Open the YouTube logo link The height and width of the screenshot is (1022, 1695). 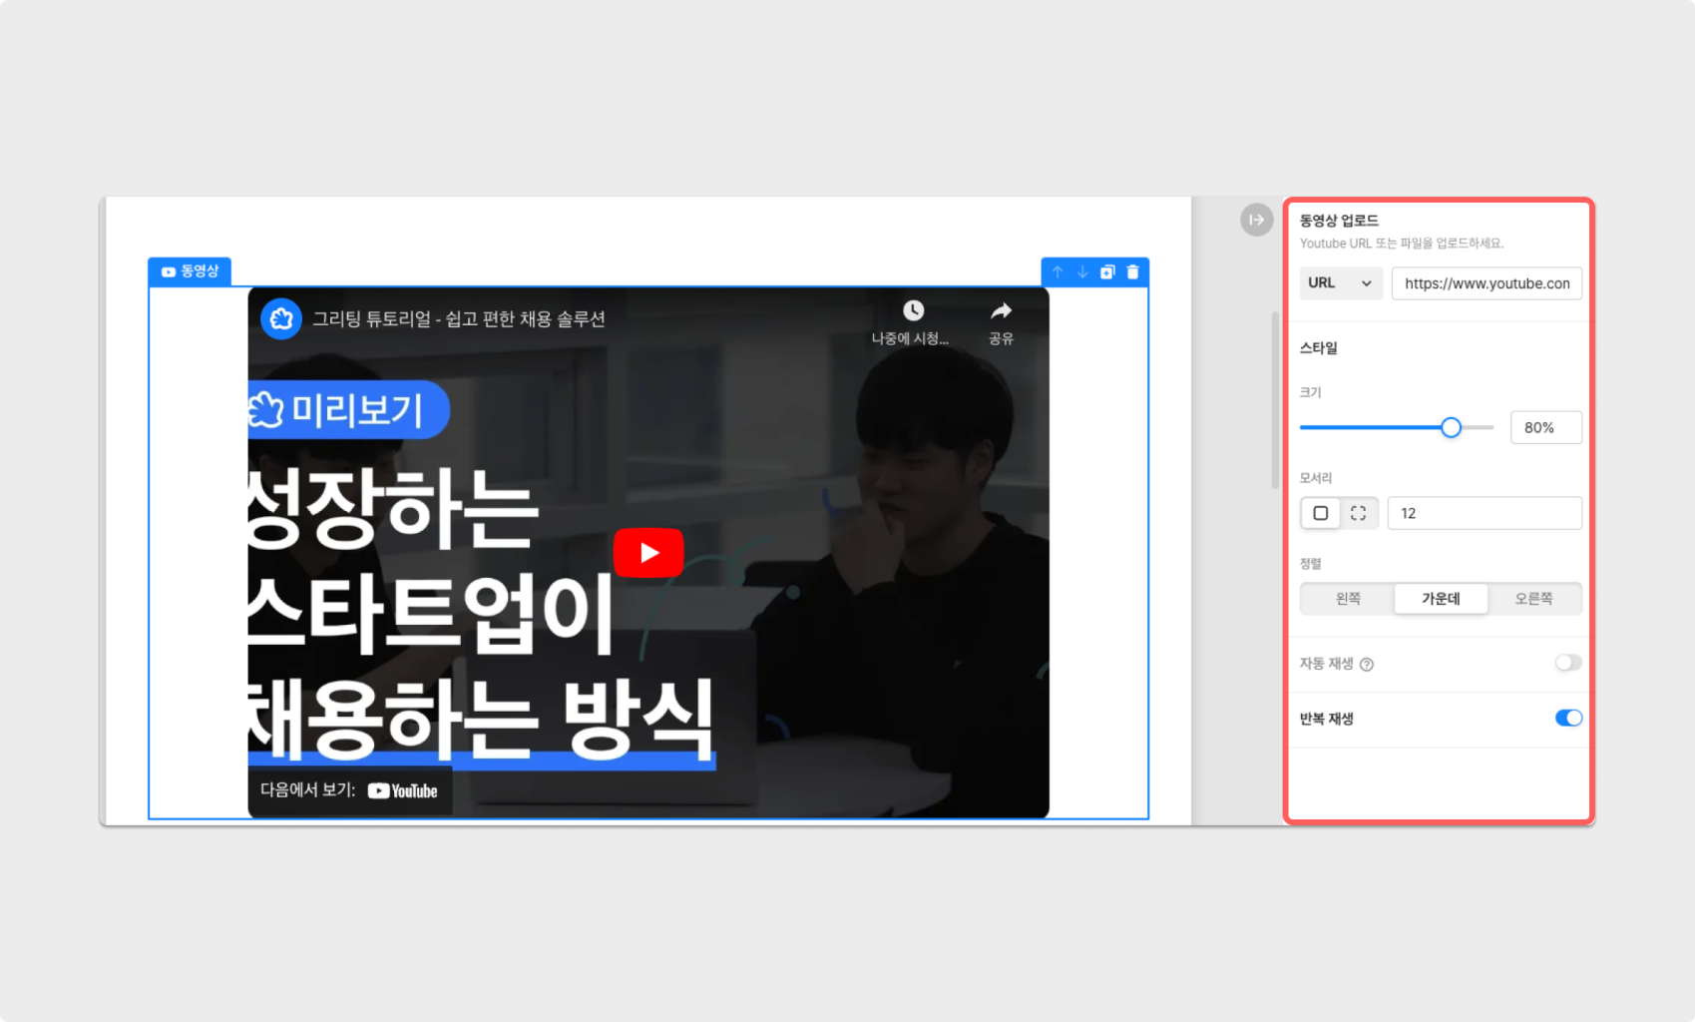point(403,790)
